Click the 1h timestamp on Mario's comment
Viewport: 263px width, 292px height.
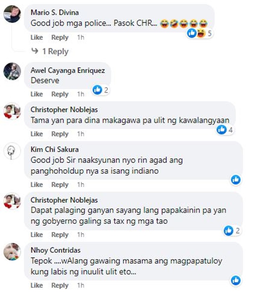click(x=81, y=38)
